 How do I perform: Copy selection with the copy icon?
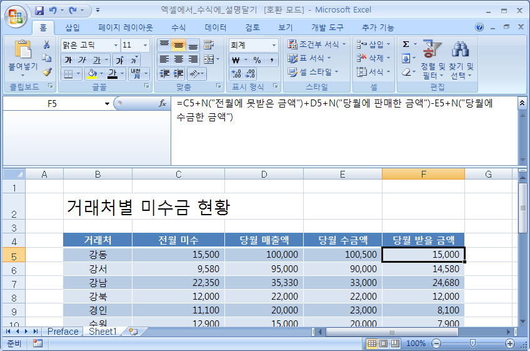click(x=47, y=58)
